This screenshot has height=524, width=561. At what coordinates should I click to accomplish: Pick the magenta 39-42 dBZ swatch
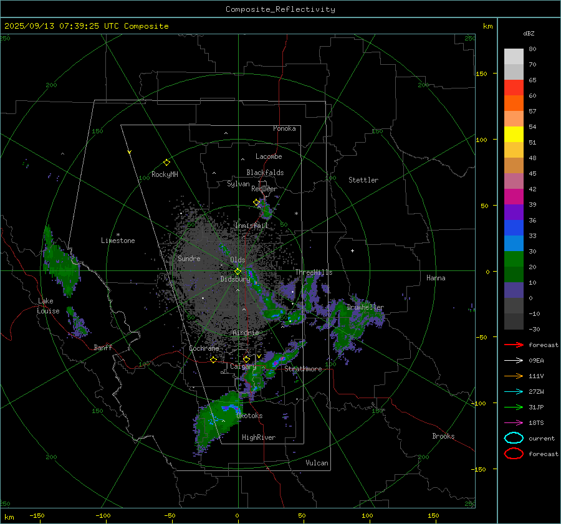click(514, 197)
